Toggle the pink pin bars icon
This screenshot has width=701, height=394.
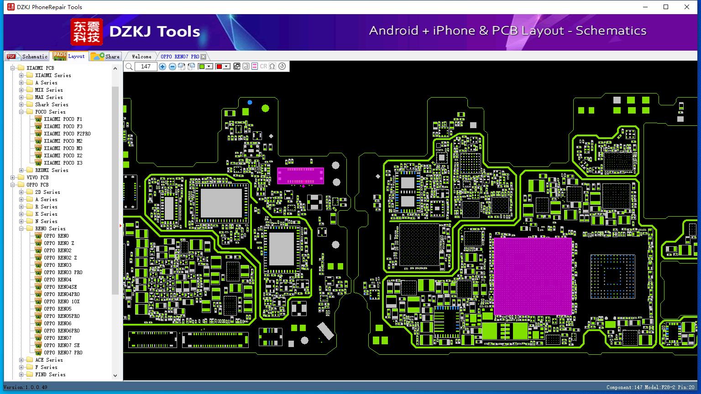coord(255,67)
